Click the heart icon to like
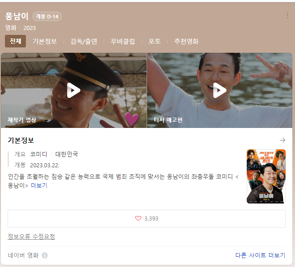This screenshot has width=295, height=267. pyautogui.click(x=138, y=218)
